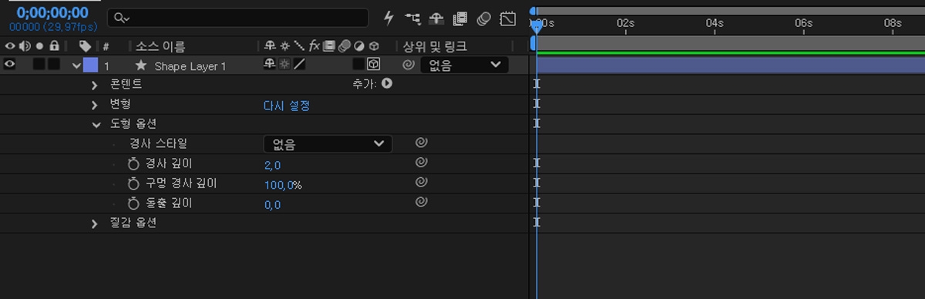Click the solo dot column header icon

click(x=39, y=46)
